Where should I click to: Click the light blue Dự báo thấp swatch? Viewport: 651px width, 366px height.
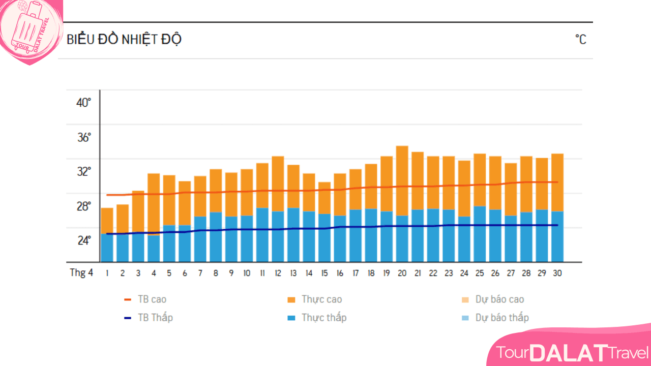(465, 318)
